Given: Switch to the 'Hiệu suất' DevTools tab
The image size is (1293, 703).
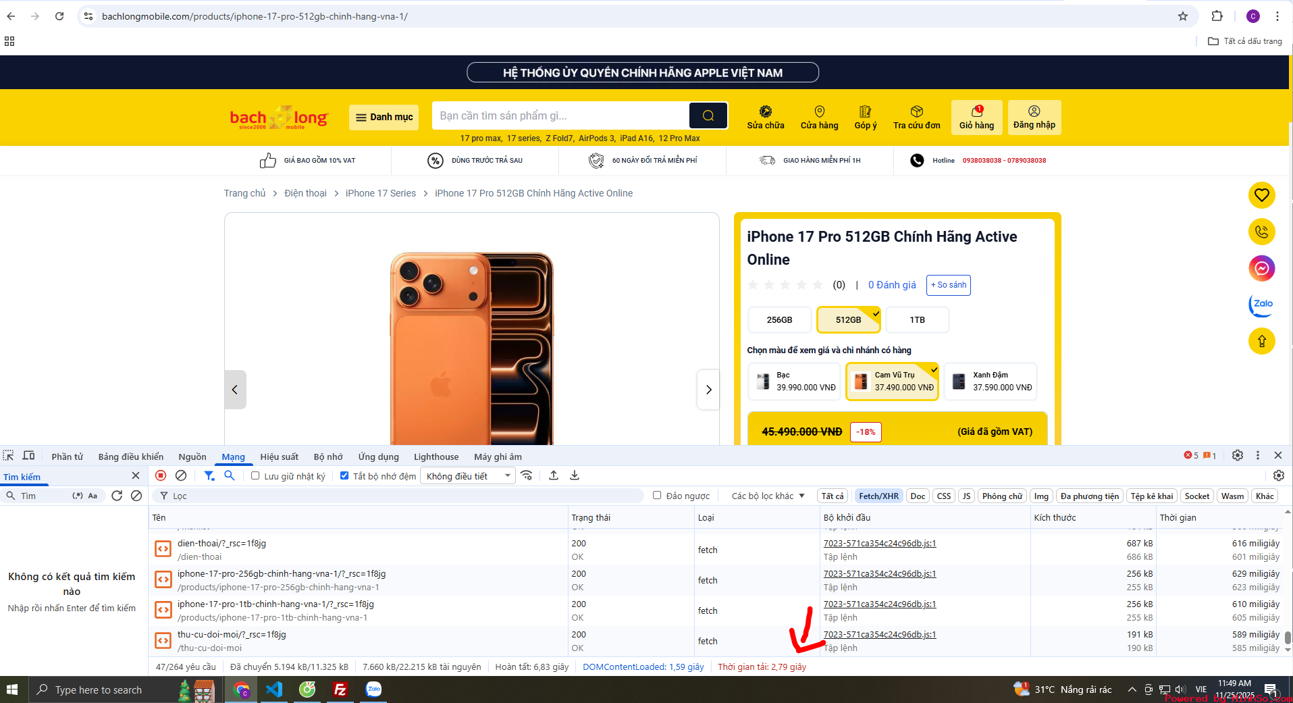Looking at the screenshot, I should 279,457.
